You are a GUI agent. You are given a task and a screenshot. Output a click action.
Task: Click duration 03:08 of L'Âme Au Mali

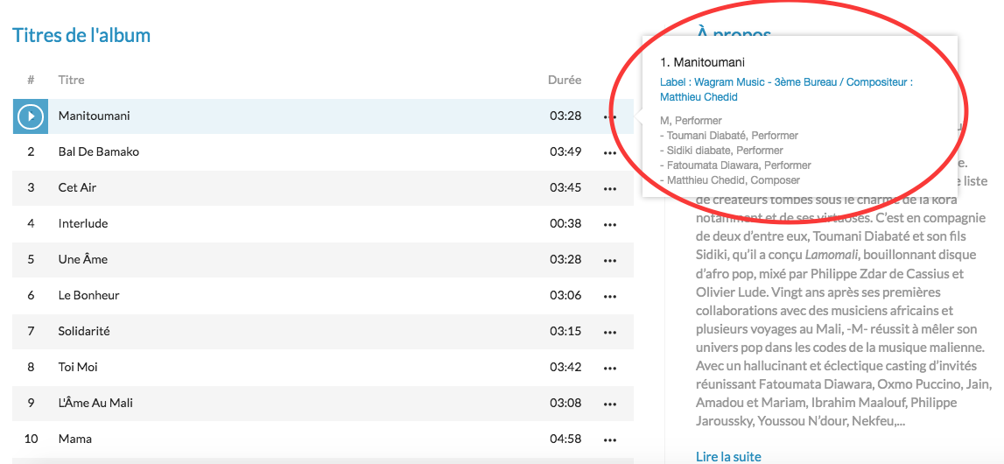(565, 403)
